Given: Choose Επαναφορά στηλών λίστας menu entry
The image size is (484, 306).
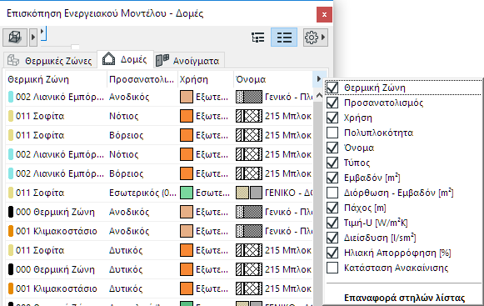Looking at the screenshot, I should click(404, 298).
